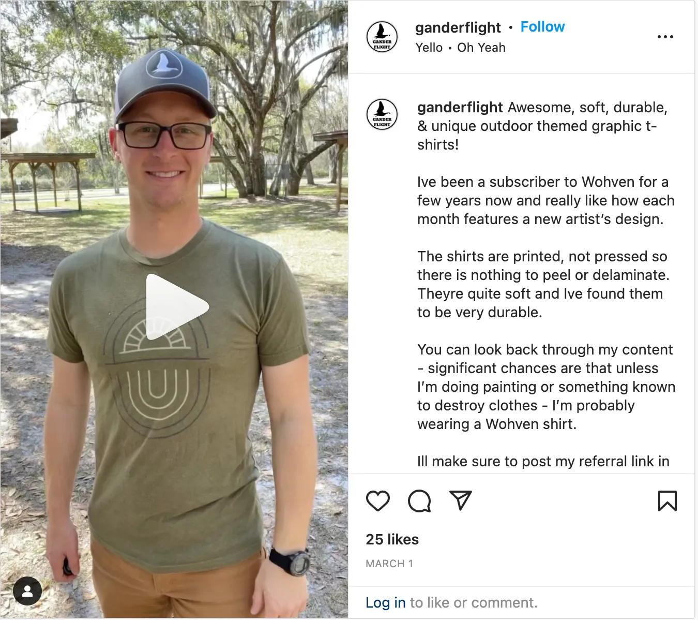Show tagged people icon on video
Image resolution: width=698 pixels, height=620 pixels.
coord(27,591)
